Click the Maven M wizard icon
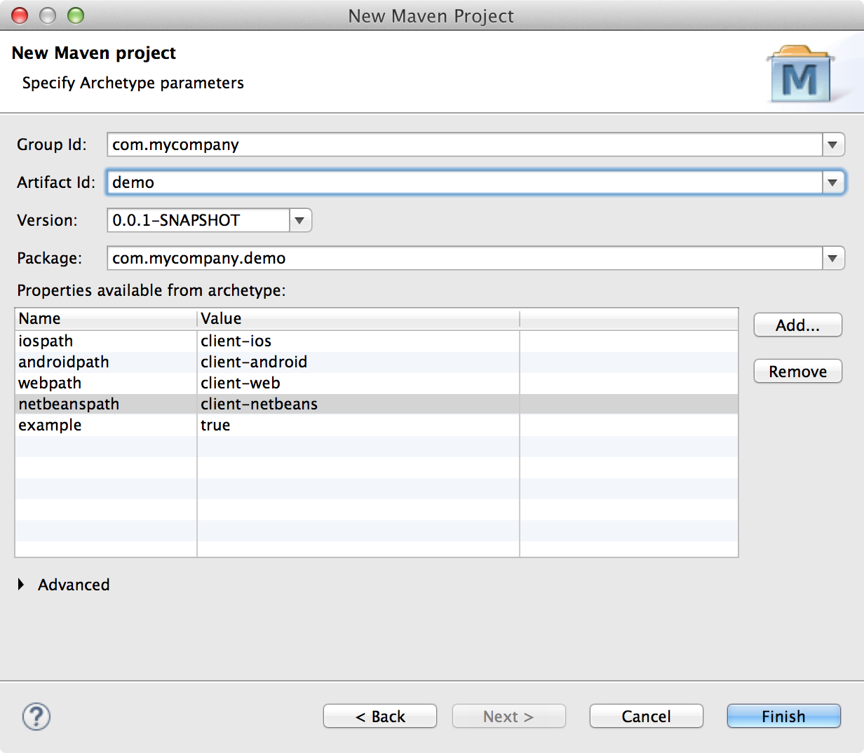This screenshot has height=753, width=864. point(800,74)
